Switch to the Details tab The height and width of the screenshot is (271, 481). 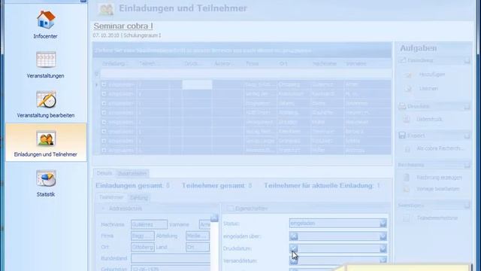click(104, 173)
